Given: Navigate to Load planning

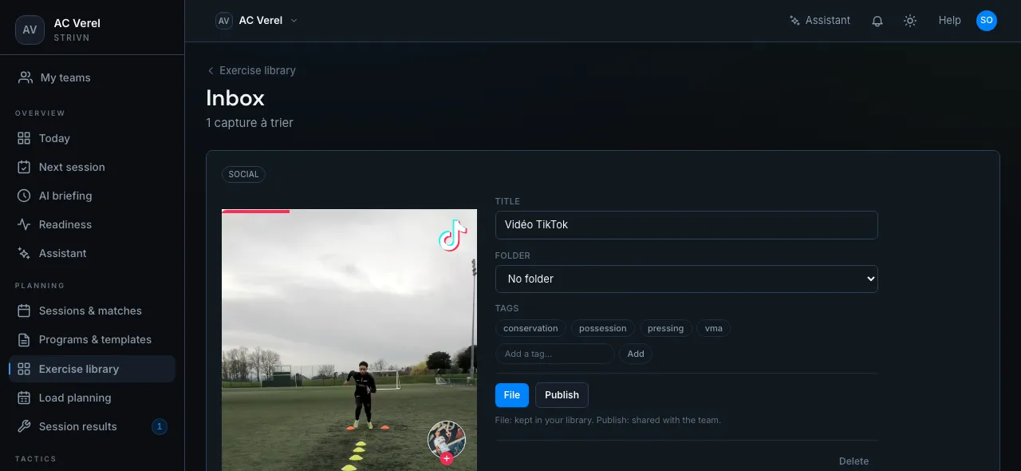Looking at the screenshot, I should point(93,398).
